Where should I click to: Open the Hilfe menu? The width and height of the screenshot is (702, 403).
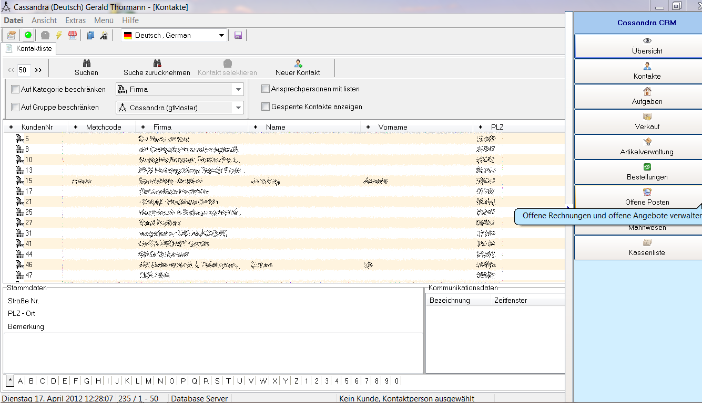(130, 20)
